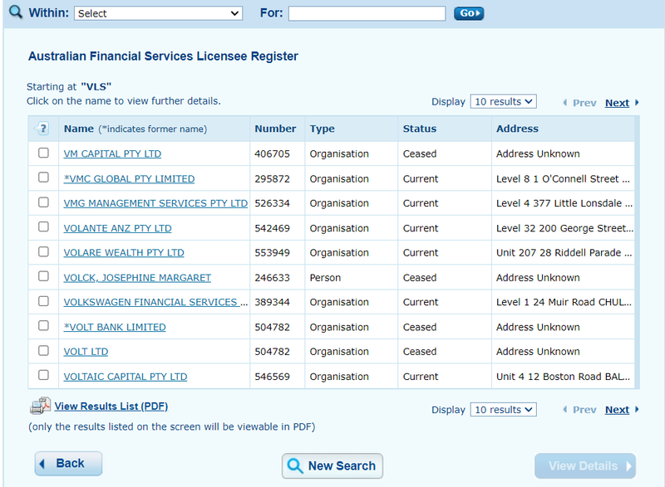Click address Level 8 1 O'Connell Street
Viewport: 665px width, 487px height.
(x=563, y=179)
